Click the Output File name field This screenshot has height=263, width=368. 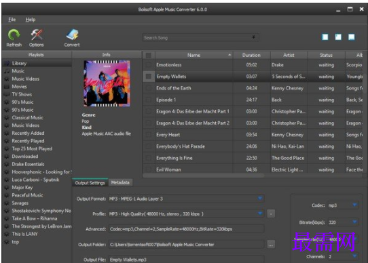[186, 260]
